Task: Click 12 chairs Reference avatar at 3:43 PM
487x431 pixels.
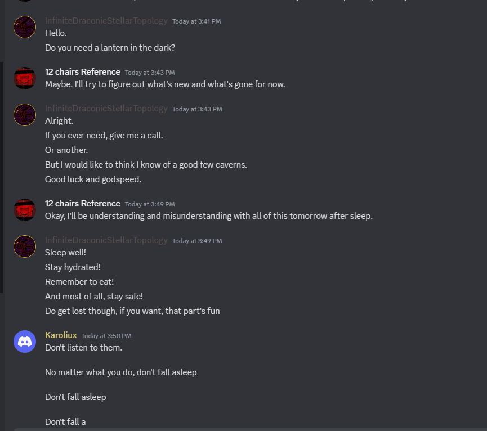Action: pyautogui.click(x=25, y=78)
